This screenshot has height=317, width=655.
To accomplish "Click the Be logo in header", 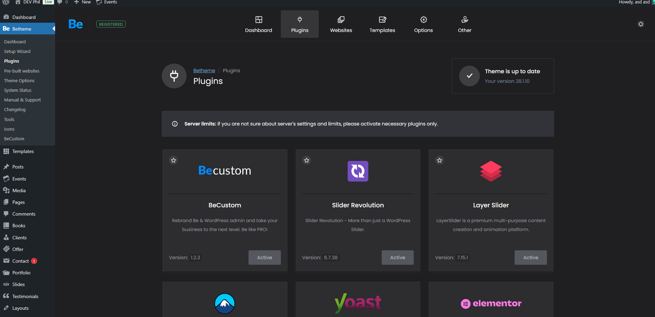I will 75,24.
